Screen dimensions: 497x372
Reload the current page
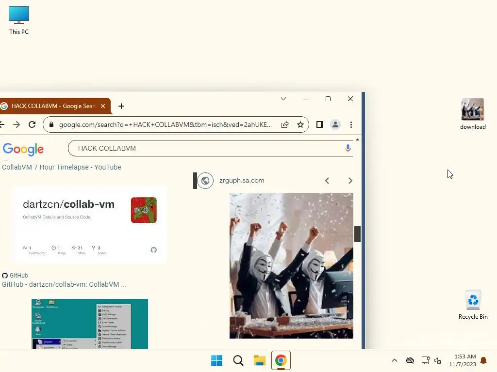(x=32, y=124)
